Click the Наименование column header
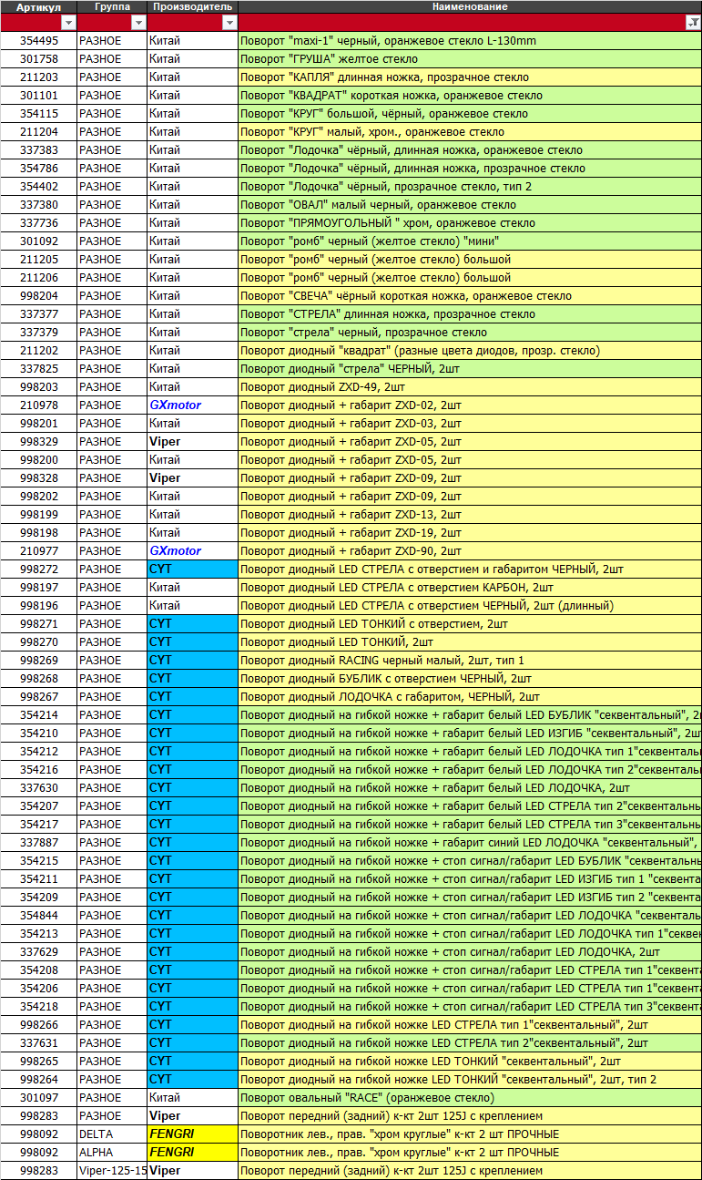702x1180 pixels. click(470, 7)
